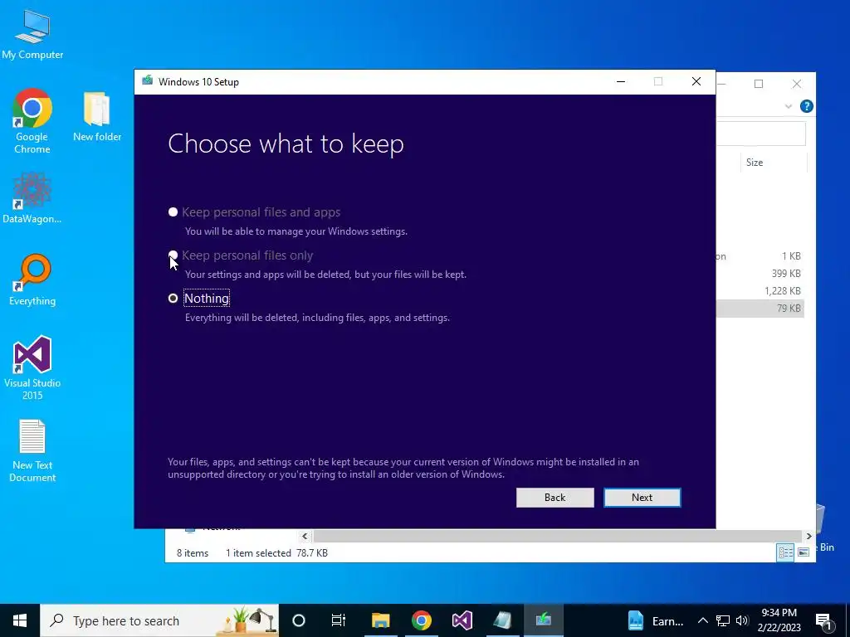Open Visual Studio from the taskbar
The image size is (850, 637).
pos(462,620)
